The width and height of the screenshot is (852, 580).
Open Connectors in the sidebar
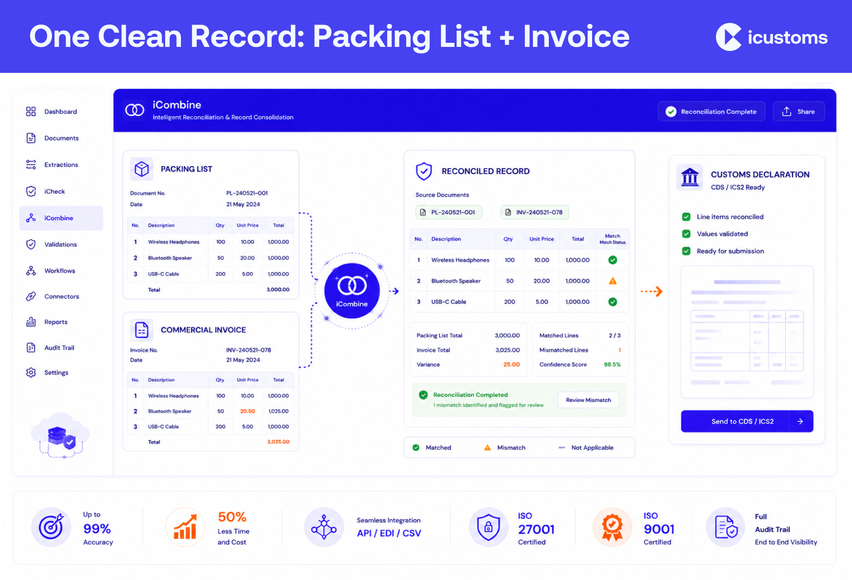pos(61,296)
